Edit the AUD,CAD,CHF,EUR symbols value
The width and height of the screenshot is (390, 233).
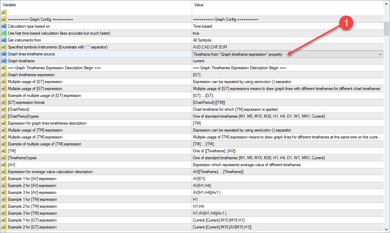tap(210, 47)
